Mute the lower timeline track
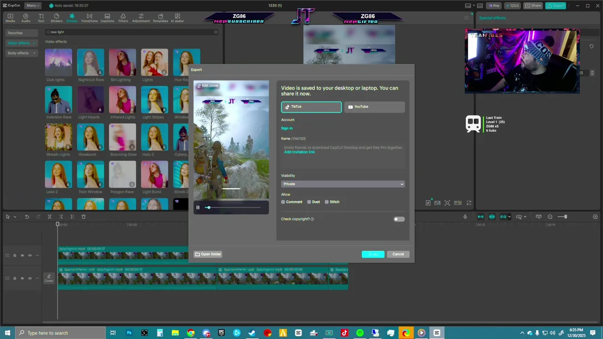 30,278
